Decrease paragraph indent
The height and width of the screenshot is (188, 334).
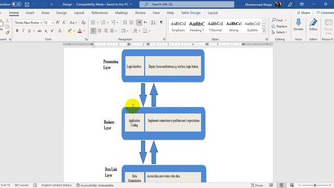pyautogui.click(x=125, y=22)
